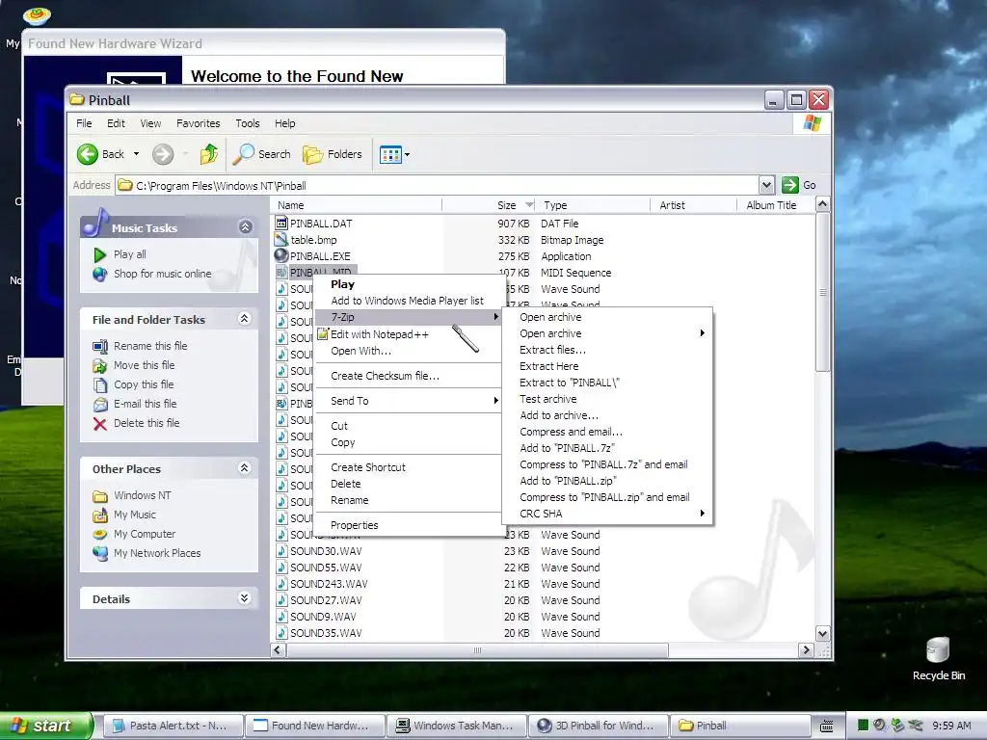The width and height of the screenshot is (987, 740).
Task: Open the Back button history dropdown arrow
Action: click(x=136, y=154)
